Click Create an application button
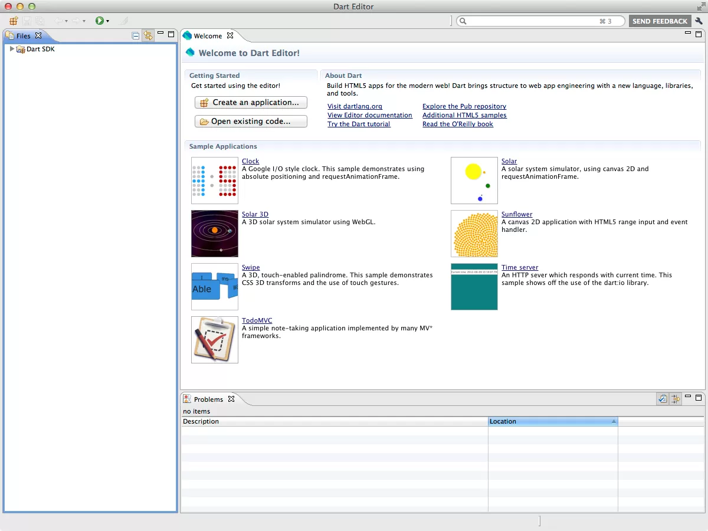This screenshot has height=531, width=708. click(x=251, y=103)
